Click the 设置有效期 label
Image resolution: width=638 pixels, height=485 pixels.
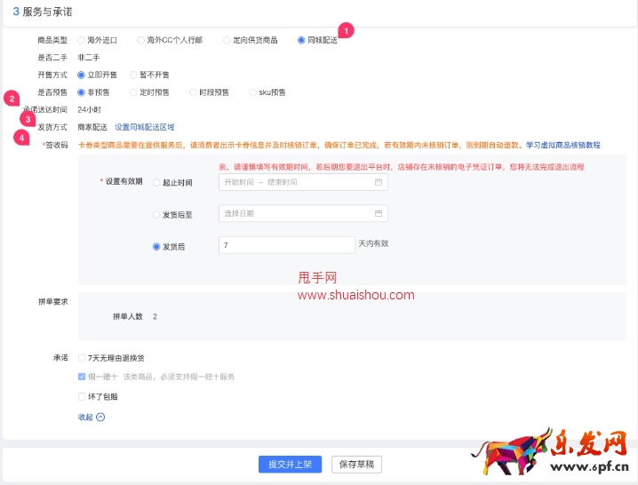click(x=124, y=181)
